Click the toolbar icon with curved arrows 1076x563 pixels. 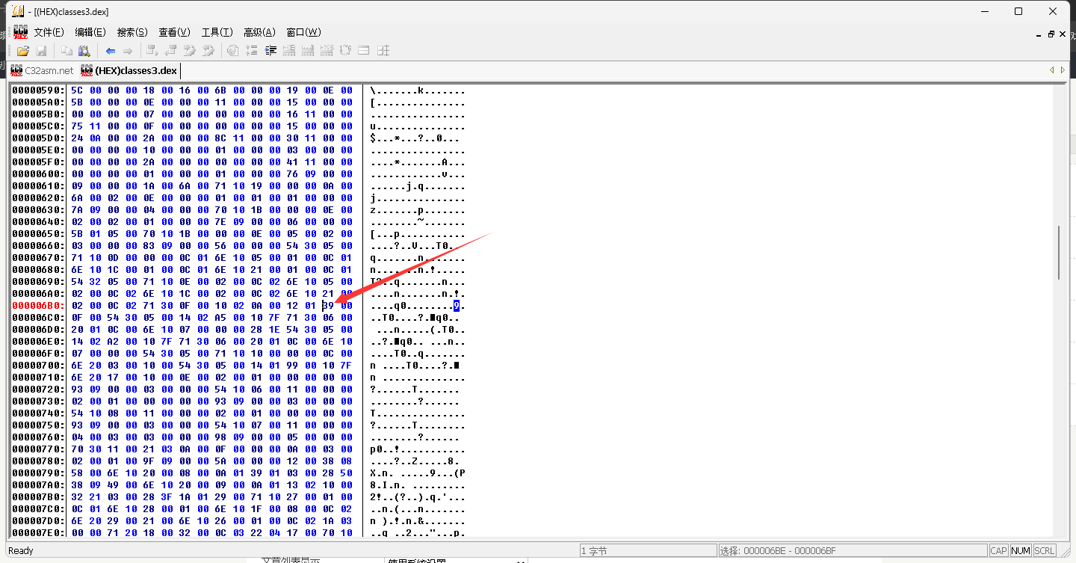coord(345,51)
